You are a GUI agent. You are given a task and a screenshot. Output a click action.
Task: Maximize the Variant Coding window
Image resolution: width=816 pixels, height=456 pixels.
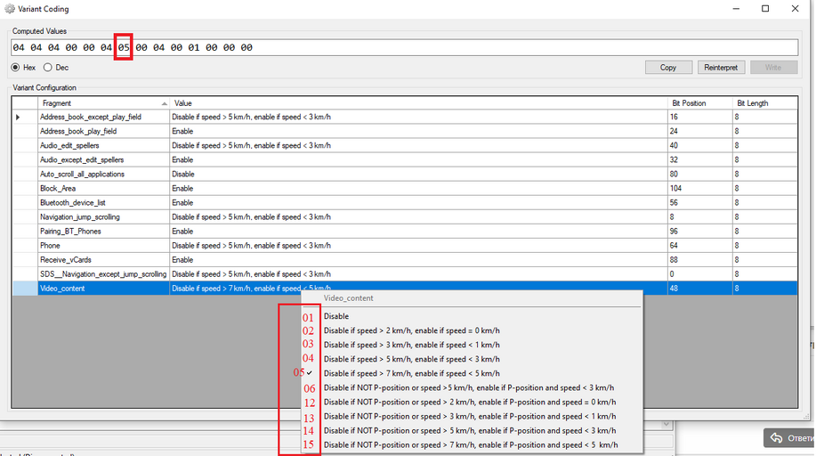pos(765,9)
